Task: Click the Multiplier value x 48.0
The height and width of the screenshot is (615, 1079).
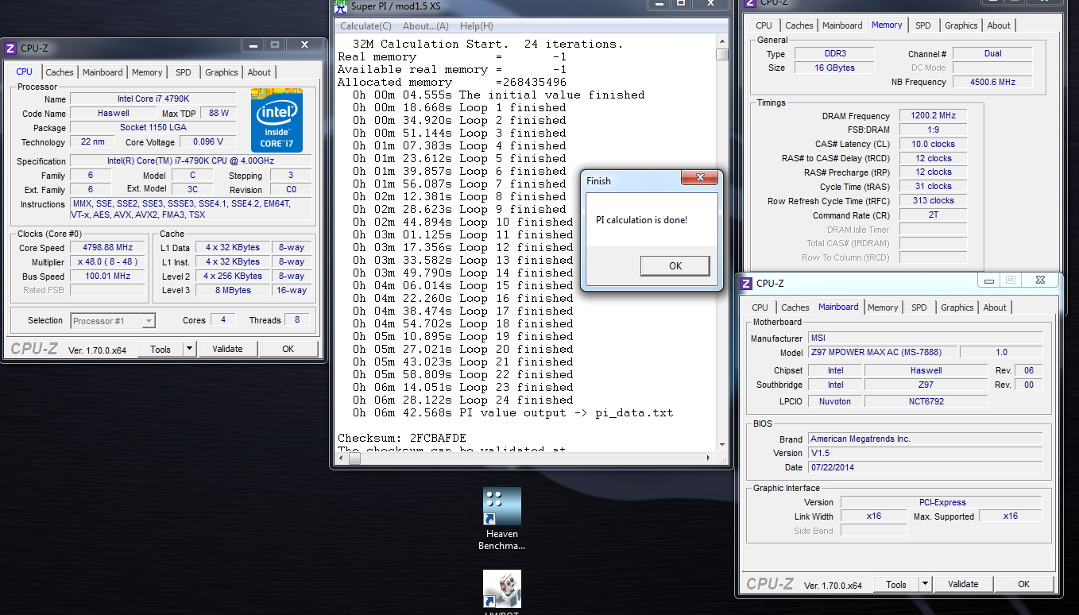Action: [x=107, y=262]
